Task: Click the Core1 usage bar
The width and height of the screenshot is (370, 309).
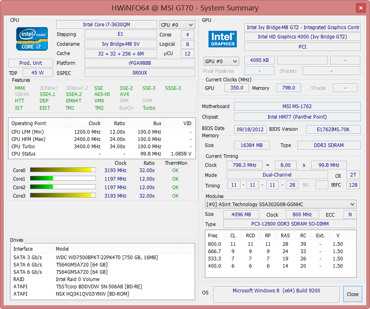Action: (63, 179)
